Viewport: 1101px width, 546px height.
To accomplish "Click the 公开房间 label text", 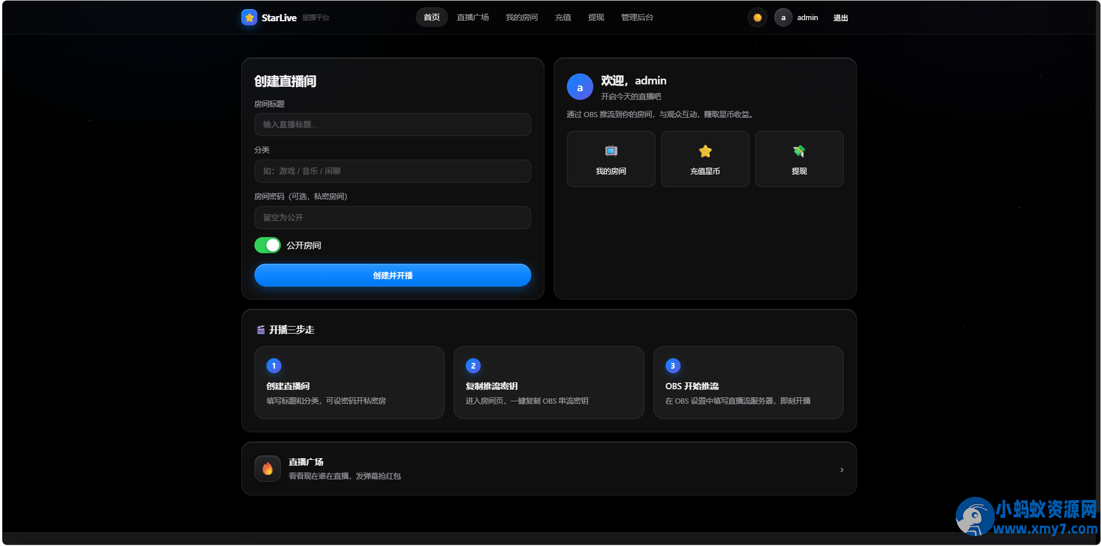I will click(304, 245).
